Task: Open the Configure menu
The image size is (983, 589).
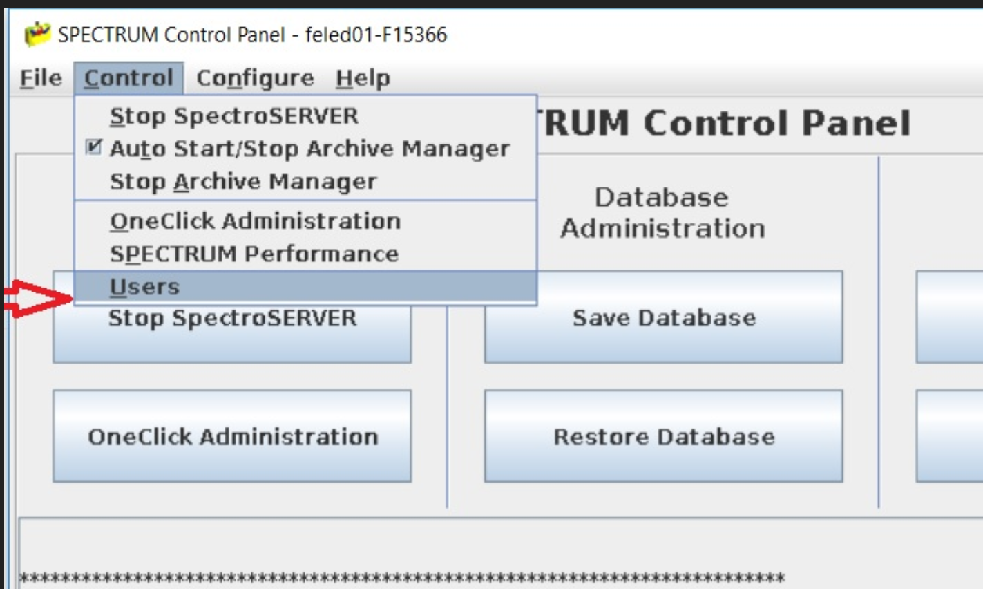Action: (255, 78)
